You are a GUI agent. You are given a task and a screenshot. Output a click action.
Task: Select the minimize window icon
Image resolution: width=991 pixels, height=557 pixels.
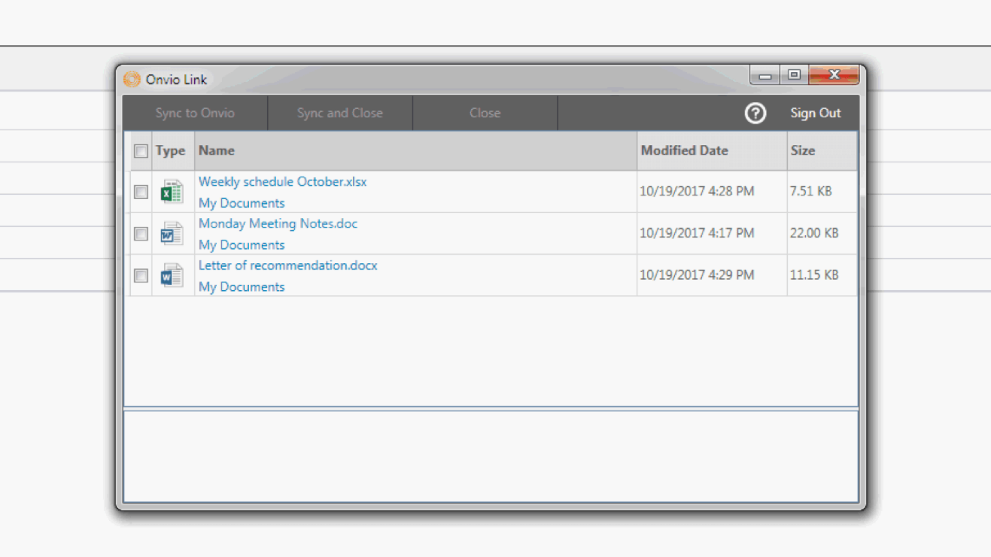coord(765,75)
